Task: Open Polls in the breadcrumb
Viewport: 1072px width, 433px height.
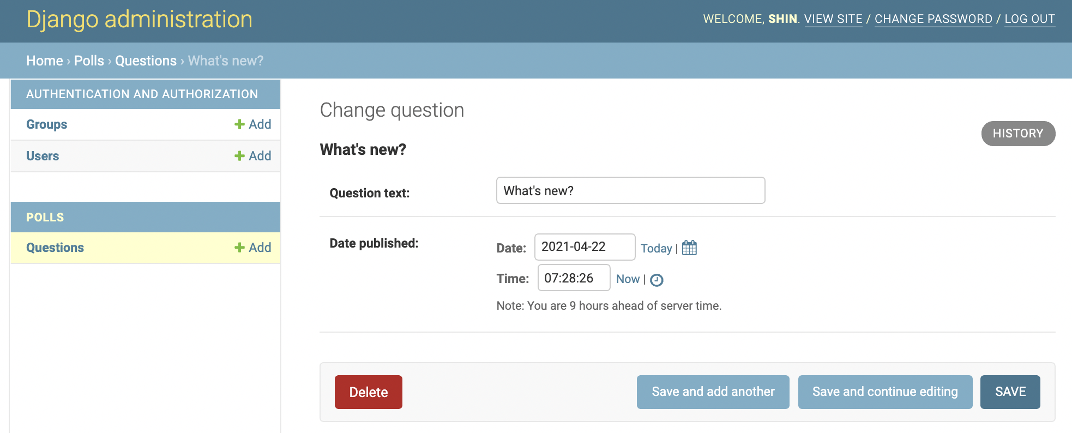Action: (89, 61)
